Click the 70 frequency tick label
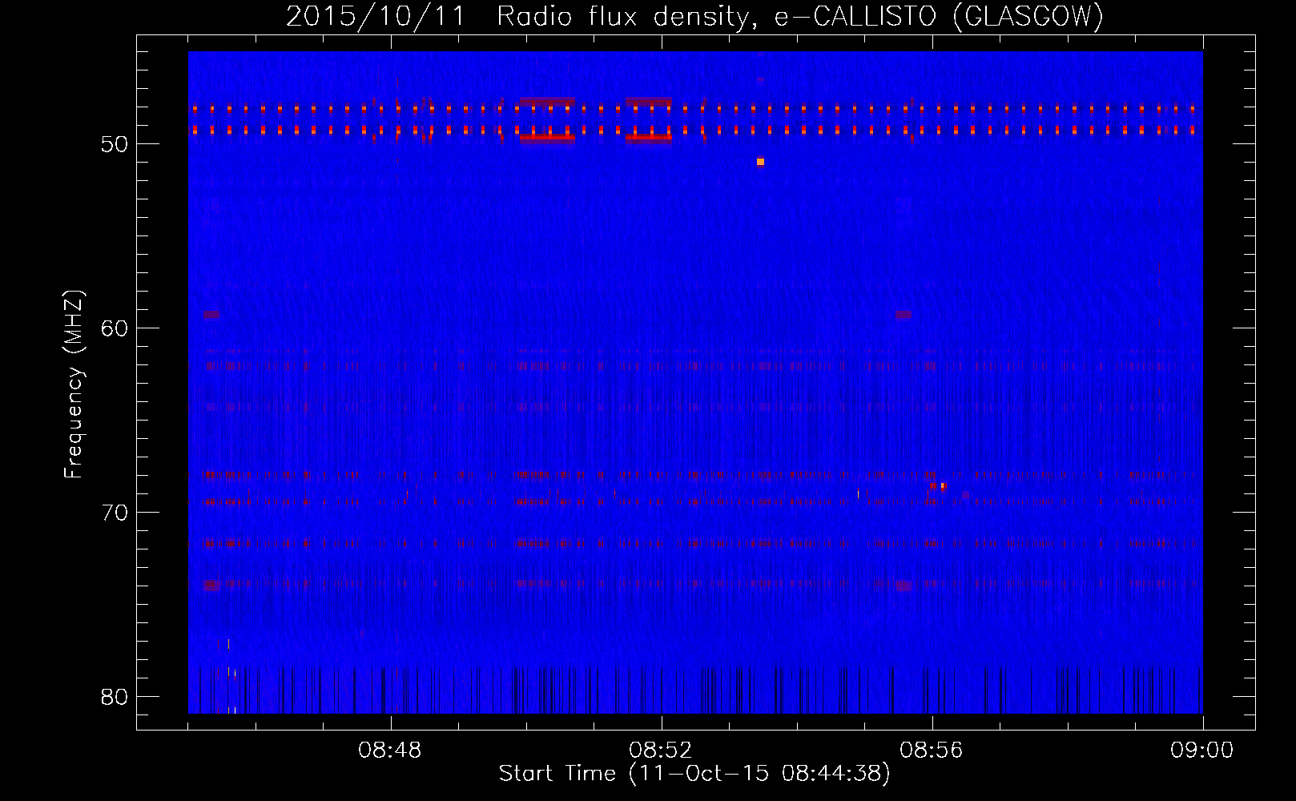Screen dimensions: 1296x801 (x=115, y=513)
